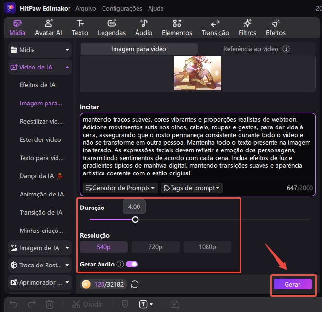Open the dropdown arrow beside the text T icon

pos(151,304)
